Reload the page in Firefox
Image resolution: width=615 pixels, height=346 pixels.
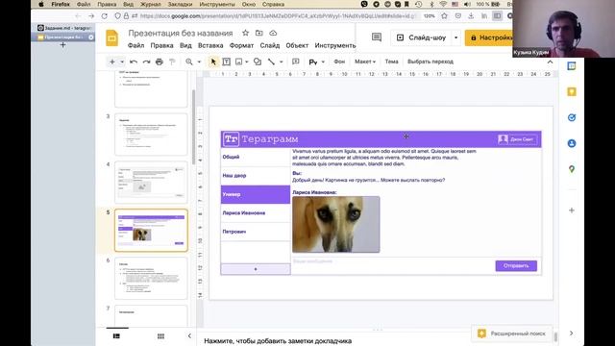[x=105, y=16]
